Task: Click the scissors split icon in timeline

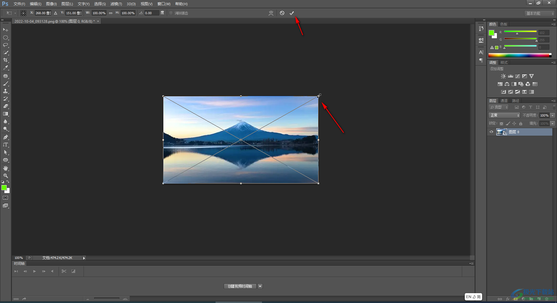Action: tap(64, 271)
